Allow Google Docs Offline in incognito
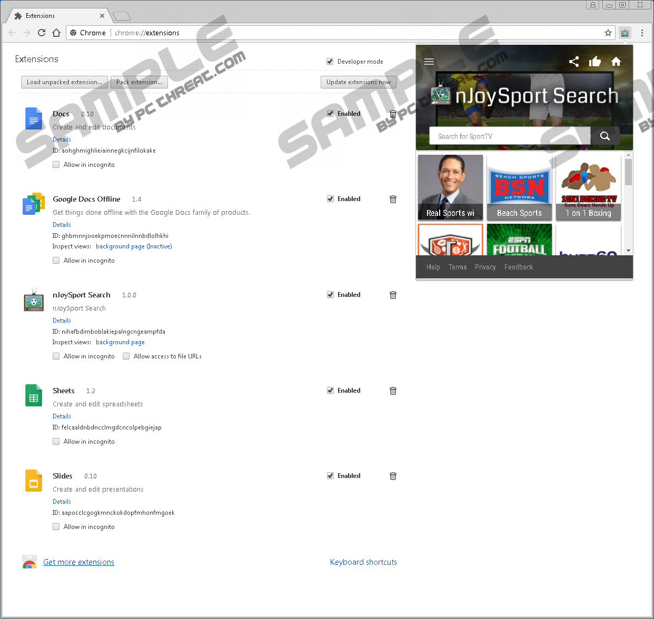Viewport: 654px width, 619px height. point(56,261)
